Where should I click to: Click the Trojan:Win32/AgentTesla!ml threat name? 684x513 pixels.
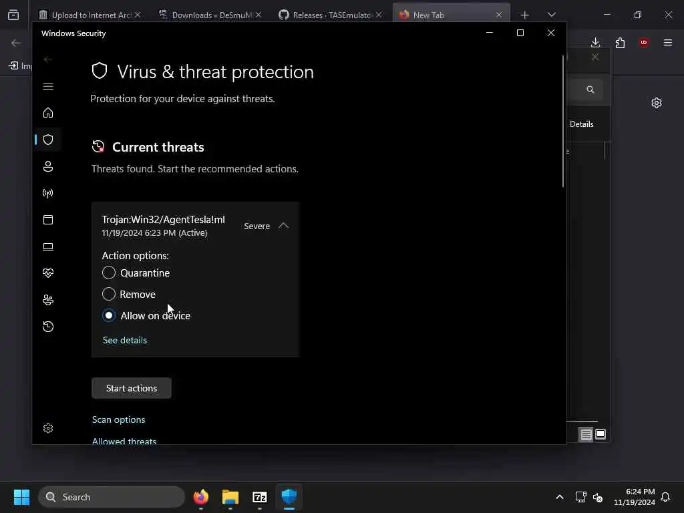[x=163, y=220]
